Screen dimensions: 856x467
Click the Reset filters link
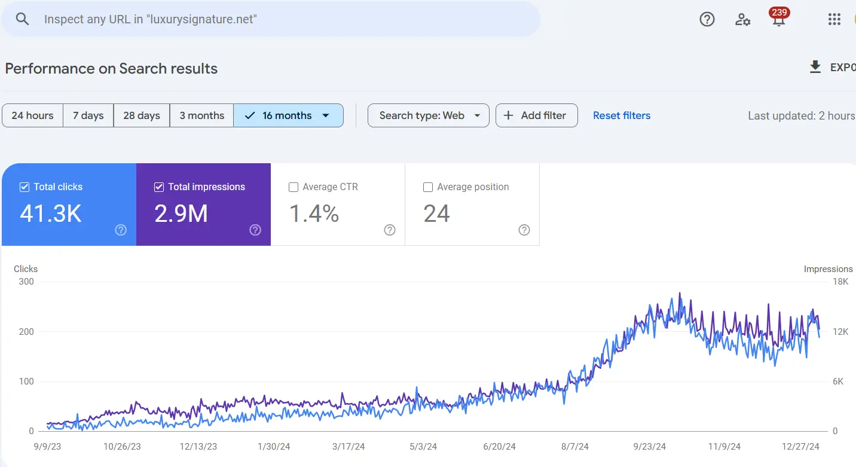click(622, 115)
